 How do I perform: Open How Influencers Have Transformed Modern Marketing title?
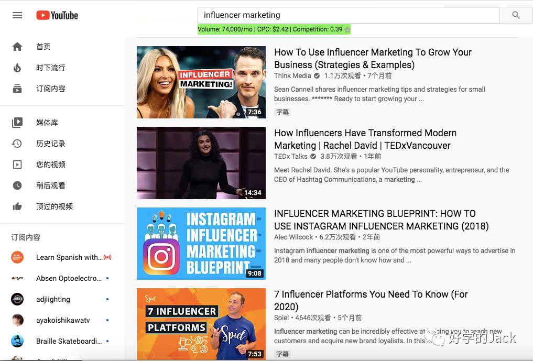click(x=365, y=139)
